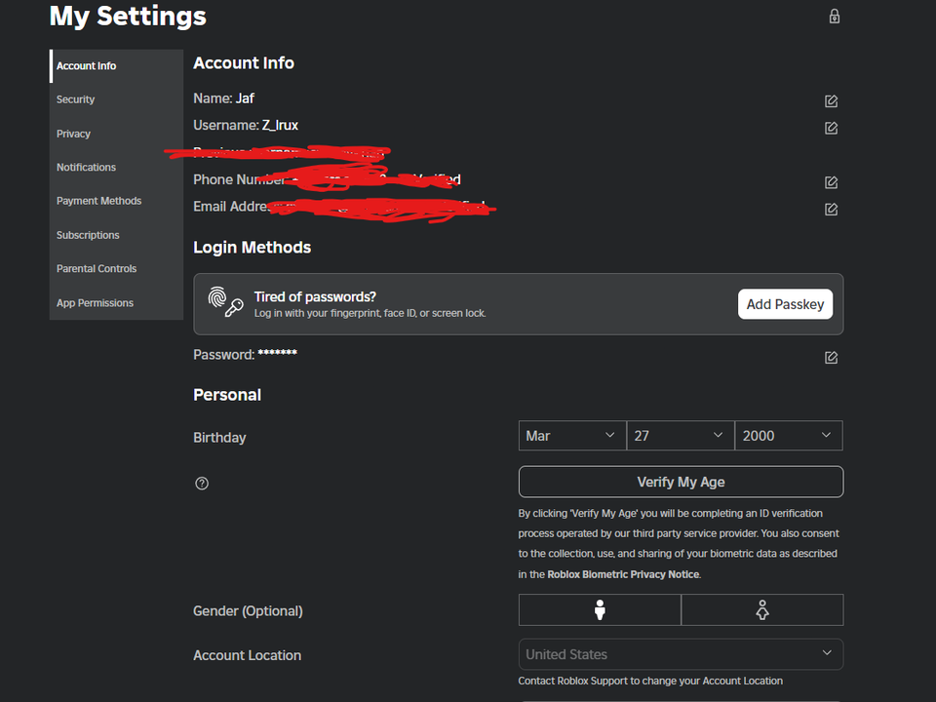Open the Roblox Biometric Privacy Notice link

coord(623,573)
